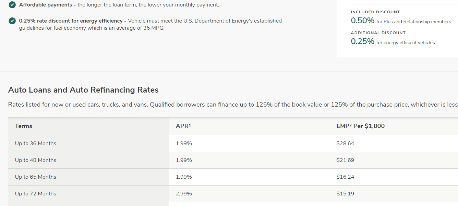This screenshot has width=458, height=206.
Task: Click the 0.25% rate discount bold text
Action: [73, 21]
